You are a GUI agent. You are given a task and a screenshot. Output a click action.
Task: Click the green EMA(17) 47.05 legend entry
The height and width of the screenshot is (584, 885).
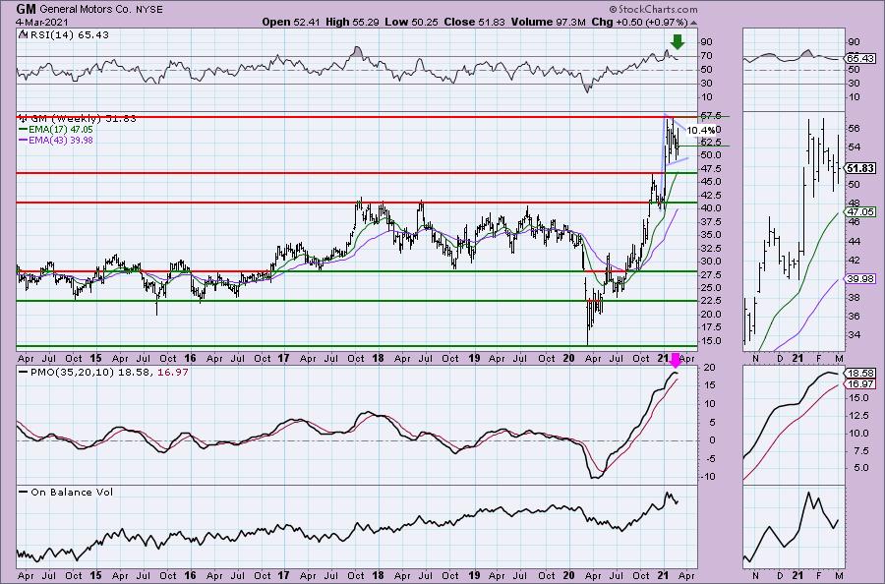point(56,130)
